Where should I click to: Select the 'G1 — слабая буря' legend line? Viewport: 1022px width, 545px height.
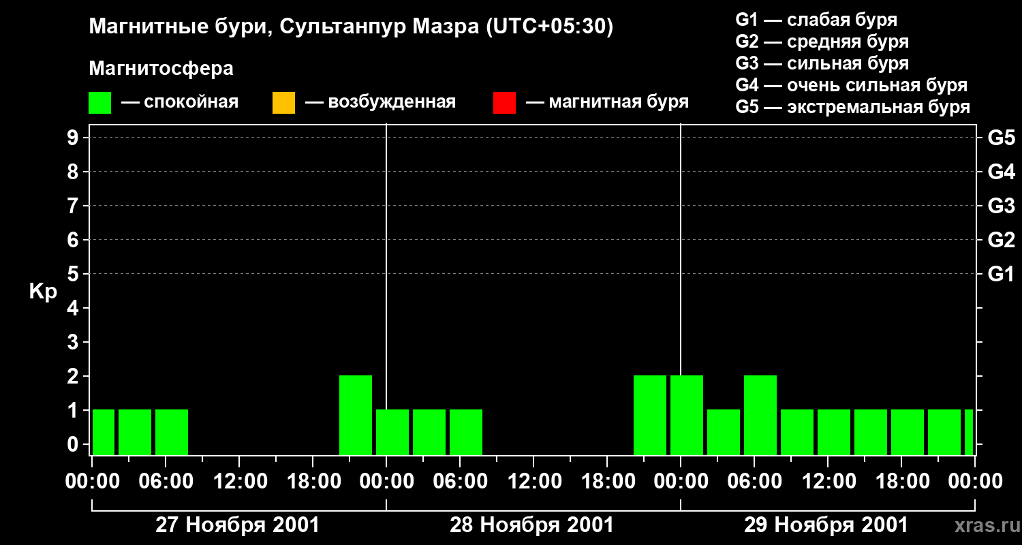[816, 20]
